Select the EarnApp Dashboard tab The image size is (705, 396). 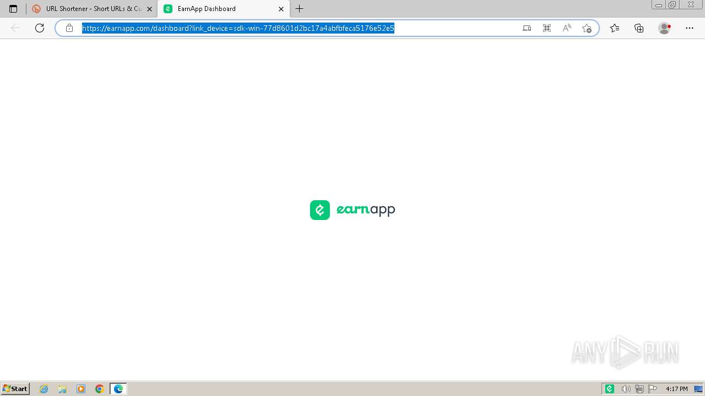pos(223,9)
